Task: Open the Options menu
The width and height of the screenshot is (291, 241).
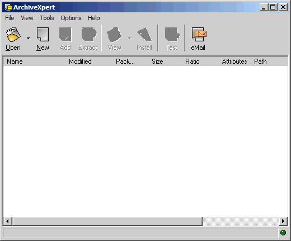Action: pos(71,18)
